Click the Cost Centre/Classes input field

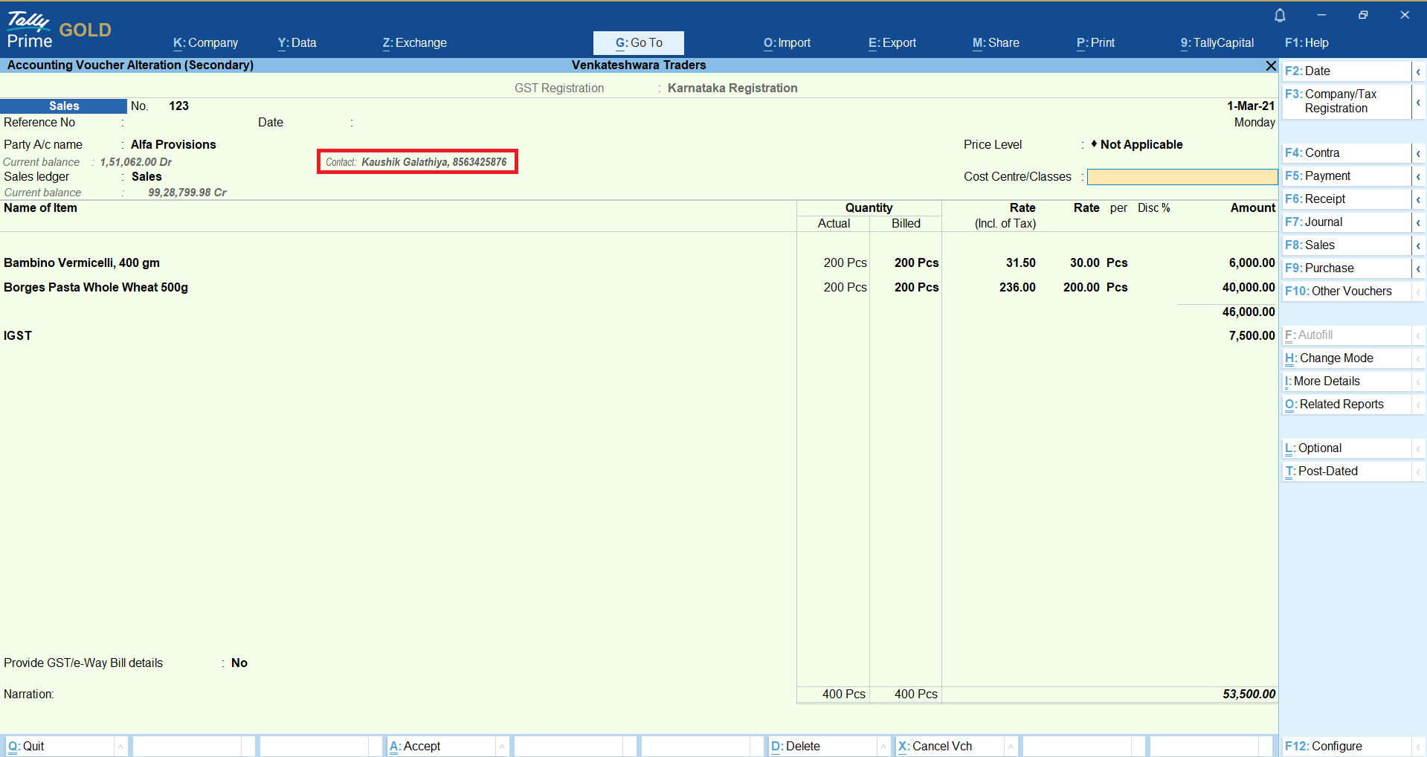(1182, 177)
